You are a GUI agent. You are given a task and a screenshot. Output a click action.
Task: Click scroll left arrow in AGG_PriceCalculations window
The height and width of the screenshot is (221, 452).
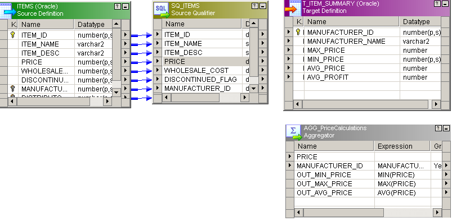coord(299,213)
